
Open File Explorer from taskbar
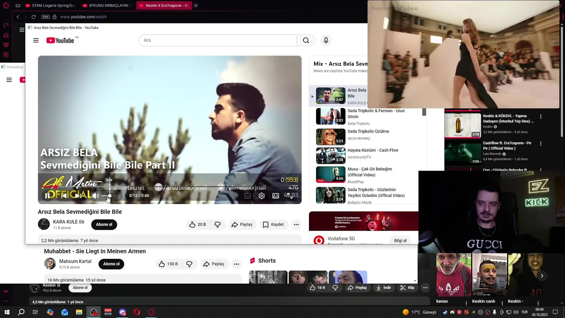[79, 312]
